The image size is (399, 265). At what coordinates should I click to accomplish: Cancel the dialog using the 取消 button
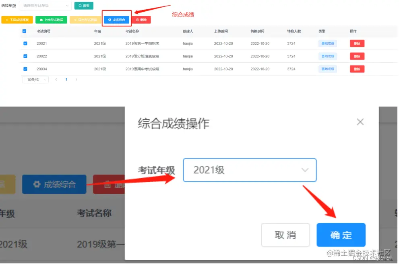click(285, 235)
